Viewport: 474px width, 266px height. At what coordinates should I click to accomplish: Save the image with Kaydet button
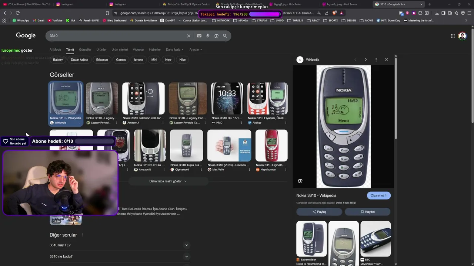click(x=367, y=212)
